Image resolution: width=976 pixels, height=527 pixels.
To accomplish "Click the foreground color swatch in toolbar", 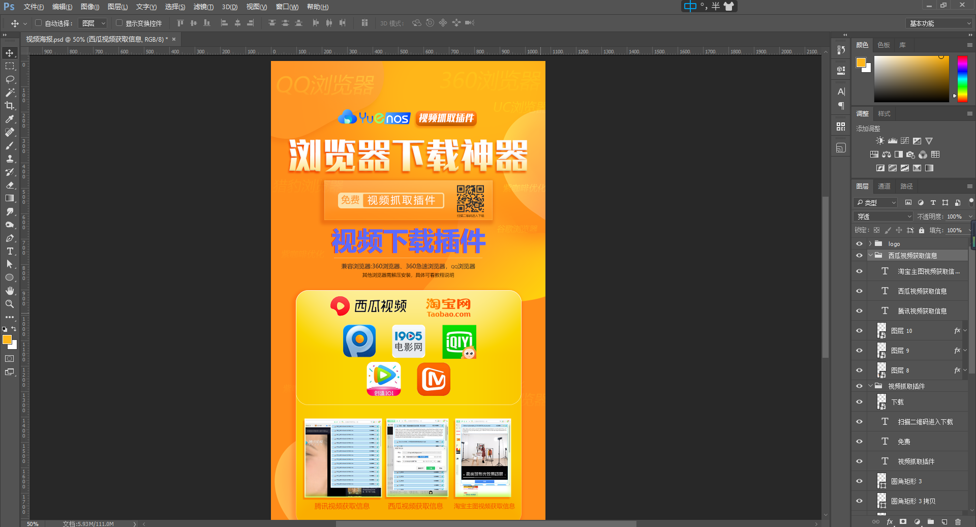I will click(x=7, y=339).
